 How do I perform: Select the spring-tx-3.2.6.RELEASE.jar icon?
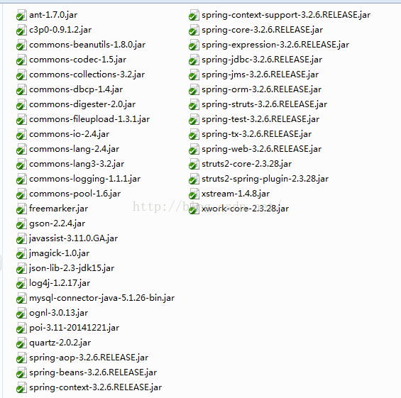(x=194, y=134)
